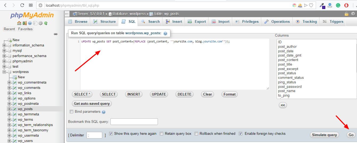The width and height of the screenshot is (357, 143).
Task: Click the padlock icon in header bar
Action: pyautogui.click(x=347, y=14)
